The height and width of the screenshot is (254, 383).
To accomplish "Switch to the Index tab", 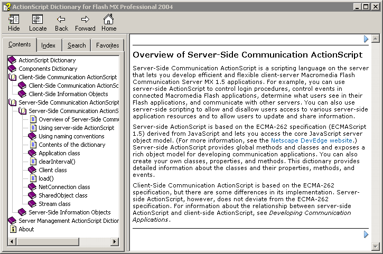I will (x=48, y=45).
